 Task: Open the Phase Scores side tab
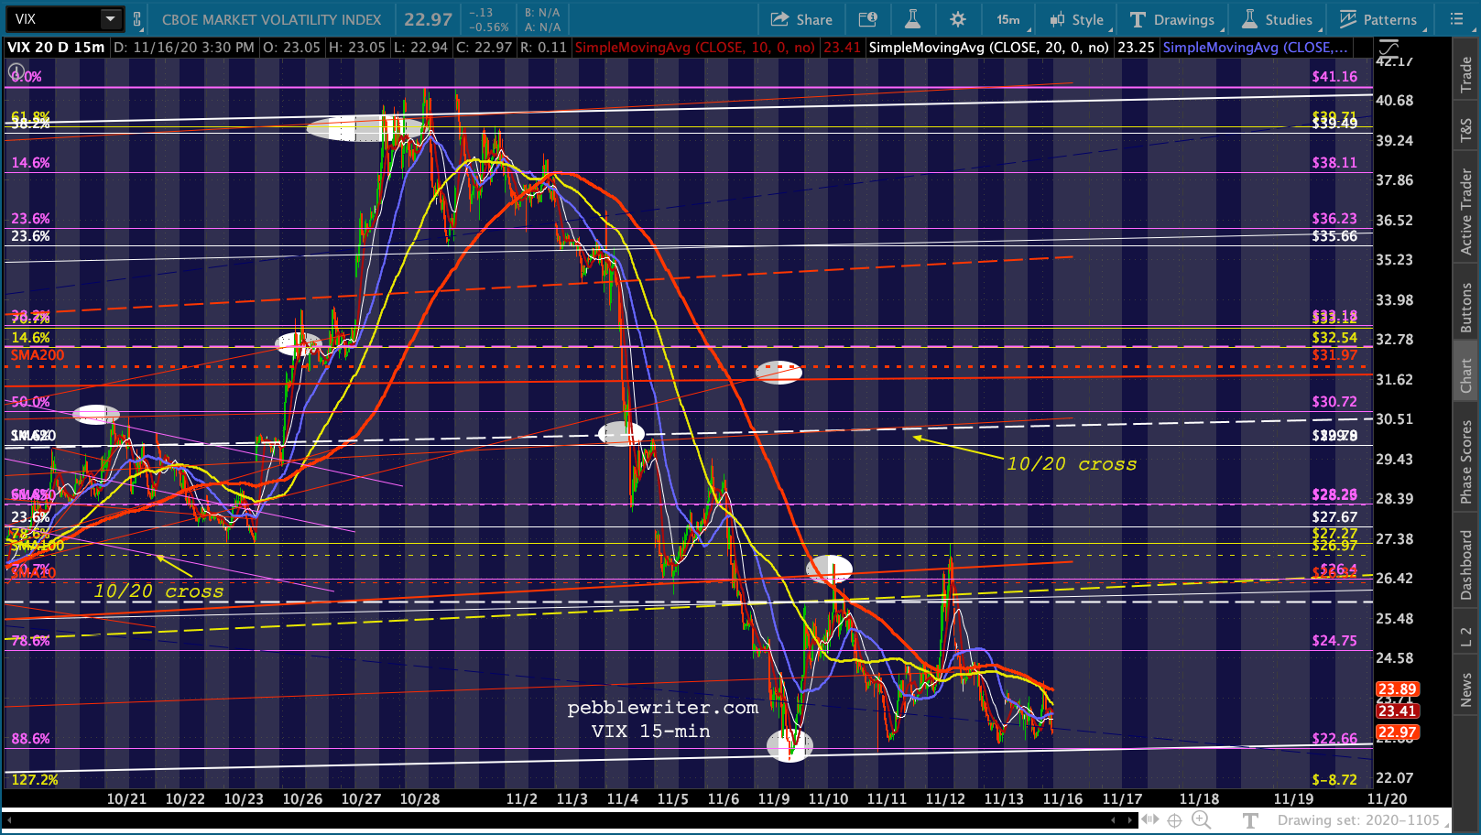(x=1466, y=461)
